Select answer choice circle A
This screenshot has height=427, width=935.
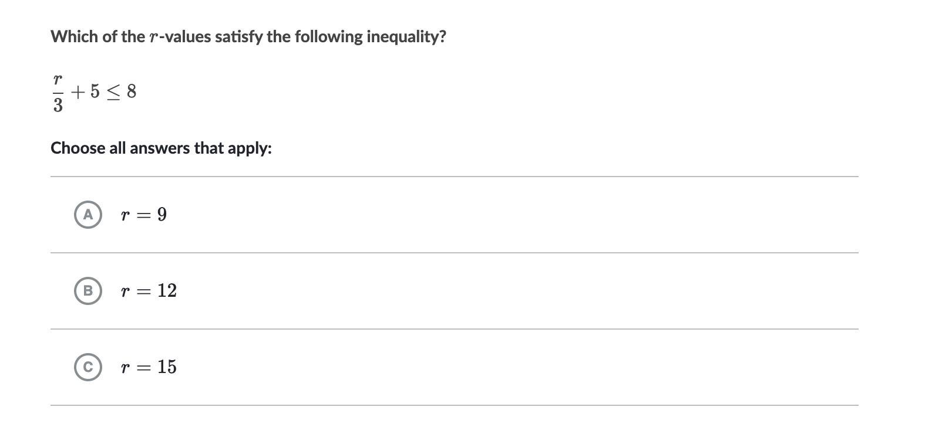[88, 215]
